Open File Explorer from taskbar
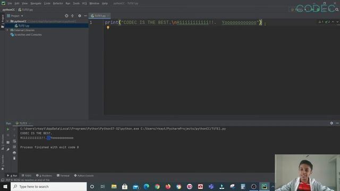 pos(114,186)
